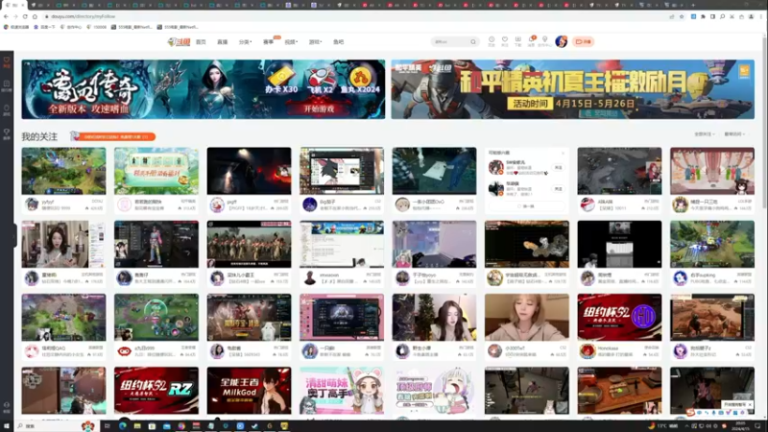Click the page vertical scrollbar
The height and width of the screenshot is (432, 768).
[764, 123]
